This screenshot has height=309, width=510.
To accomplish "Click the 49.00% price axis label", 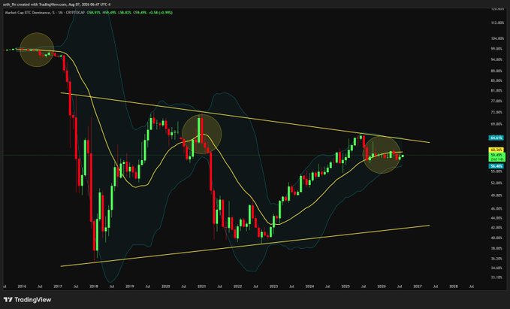I will point(498,195).
